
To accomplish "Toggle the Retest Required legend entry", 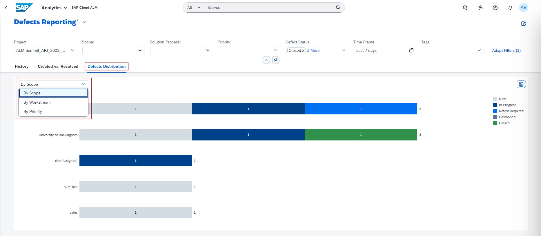I will click(x=511, y=111).
